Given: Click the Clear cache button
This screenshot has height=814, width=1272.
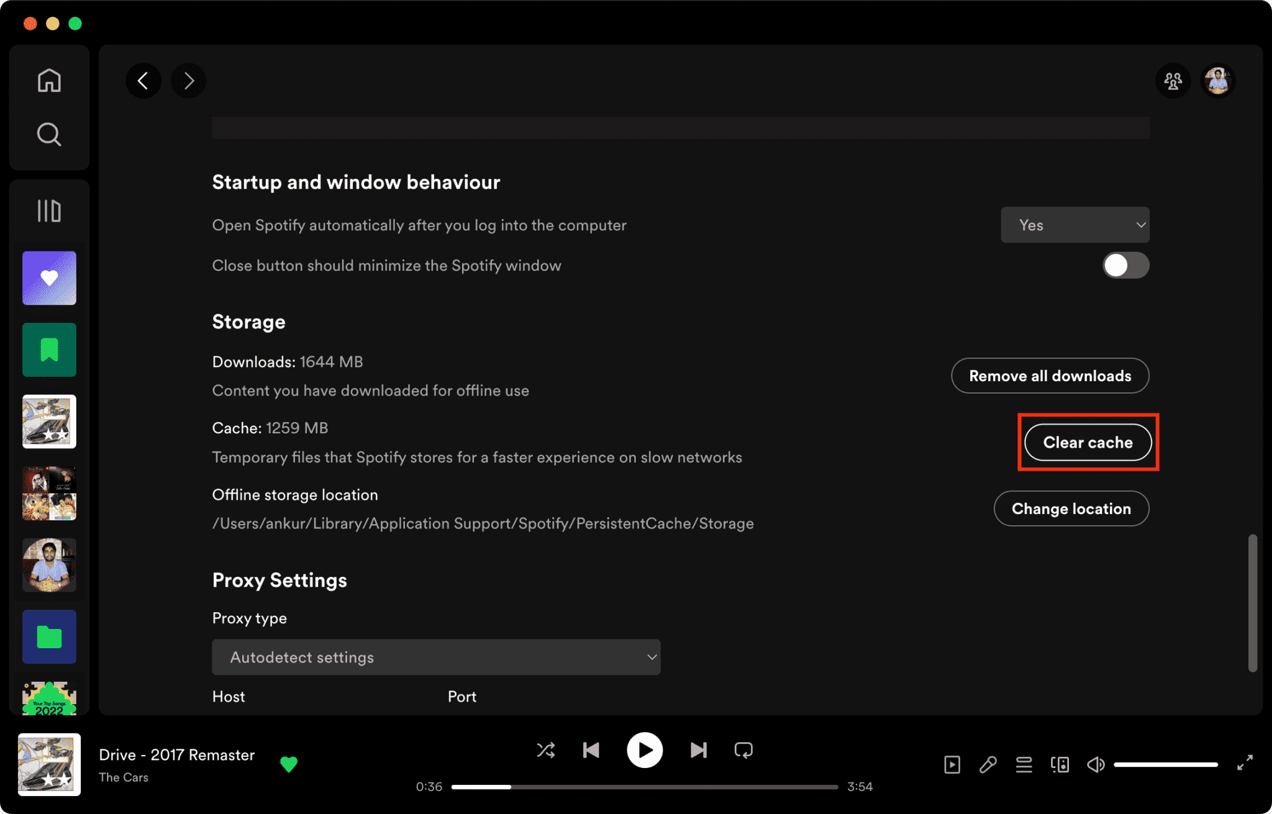Looking at the screenshot, I should (x=1088, y=442).
